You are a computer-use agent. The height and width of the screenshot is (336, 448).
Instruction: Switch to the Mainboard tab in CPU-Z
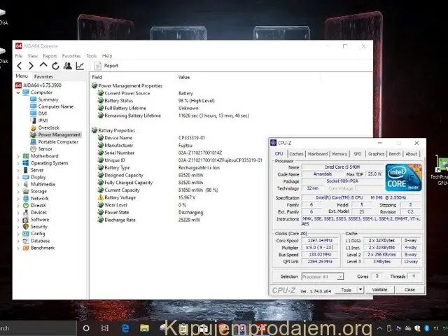[x=317, y=154]
